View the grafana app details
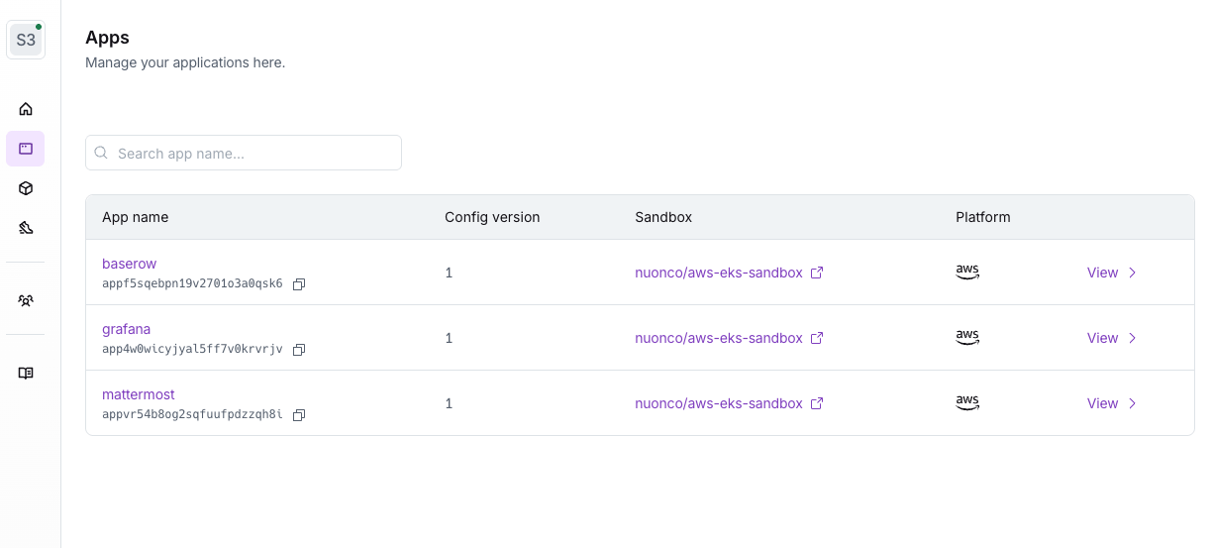Screen dimensions: 1212x548 (1112, 338)
